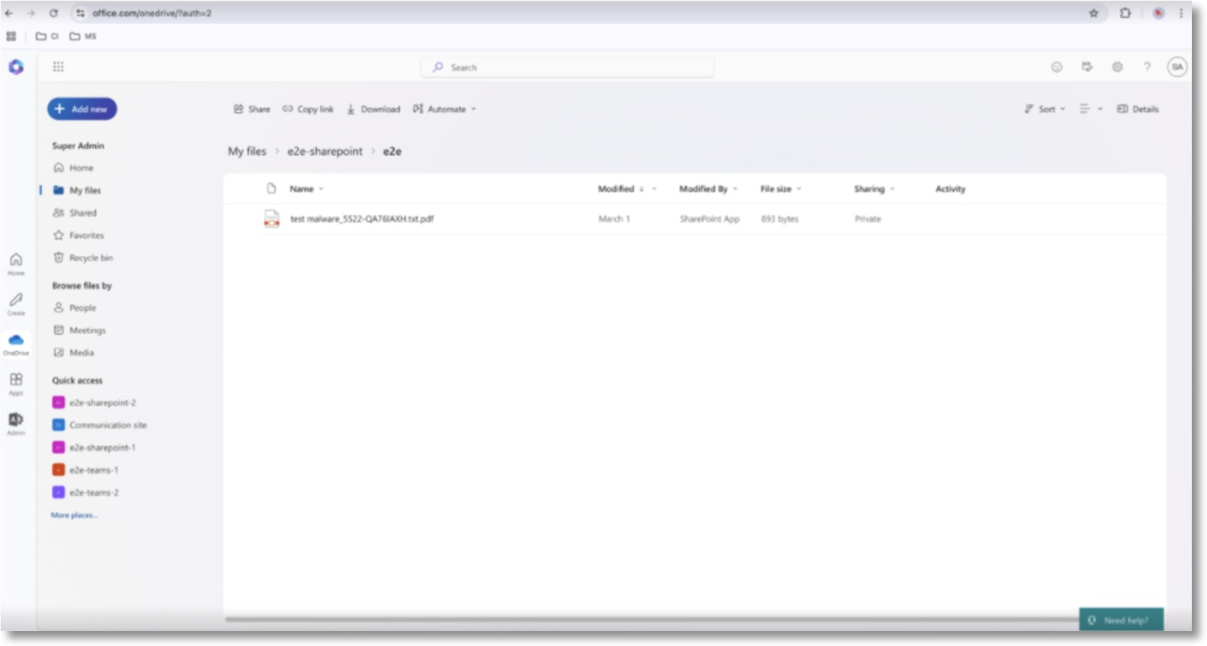This screenshot has width=1207, height=646.
Task: Click the Add new button
Action: point(82,109)
